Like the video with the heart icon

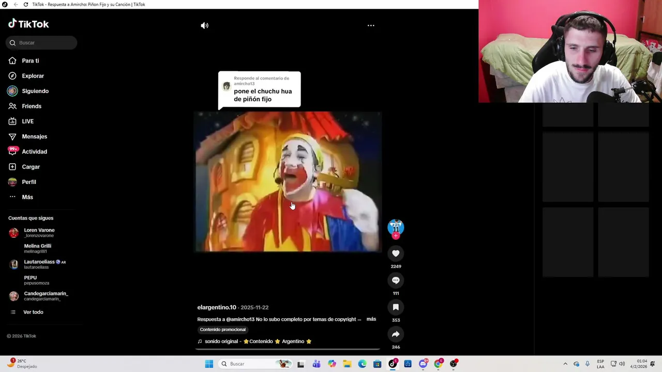click(396, 253)
